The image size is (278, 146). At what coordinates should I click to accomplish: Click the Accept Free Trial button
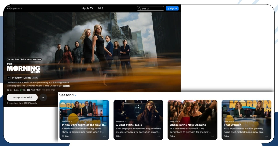click(x=22, y=98)
